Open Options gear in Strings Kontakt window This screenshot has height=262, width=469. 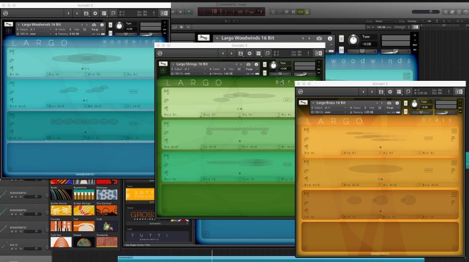249,53
